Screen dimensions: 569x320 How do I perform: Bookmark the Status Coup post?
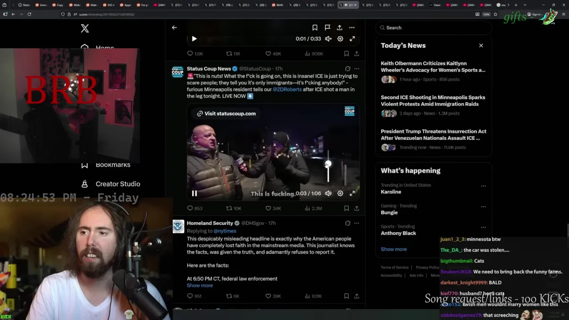point(346,208)
